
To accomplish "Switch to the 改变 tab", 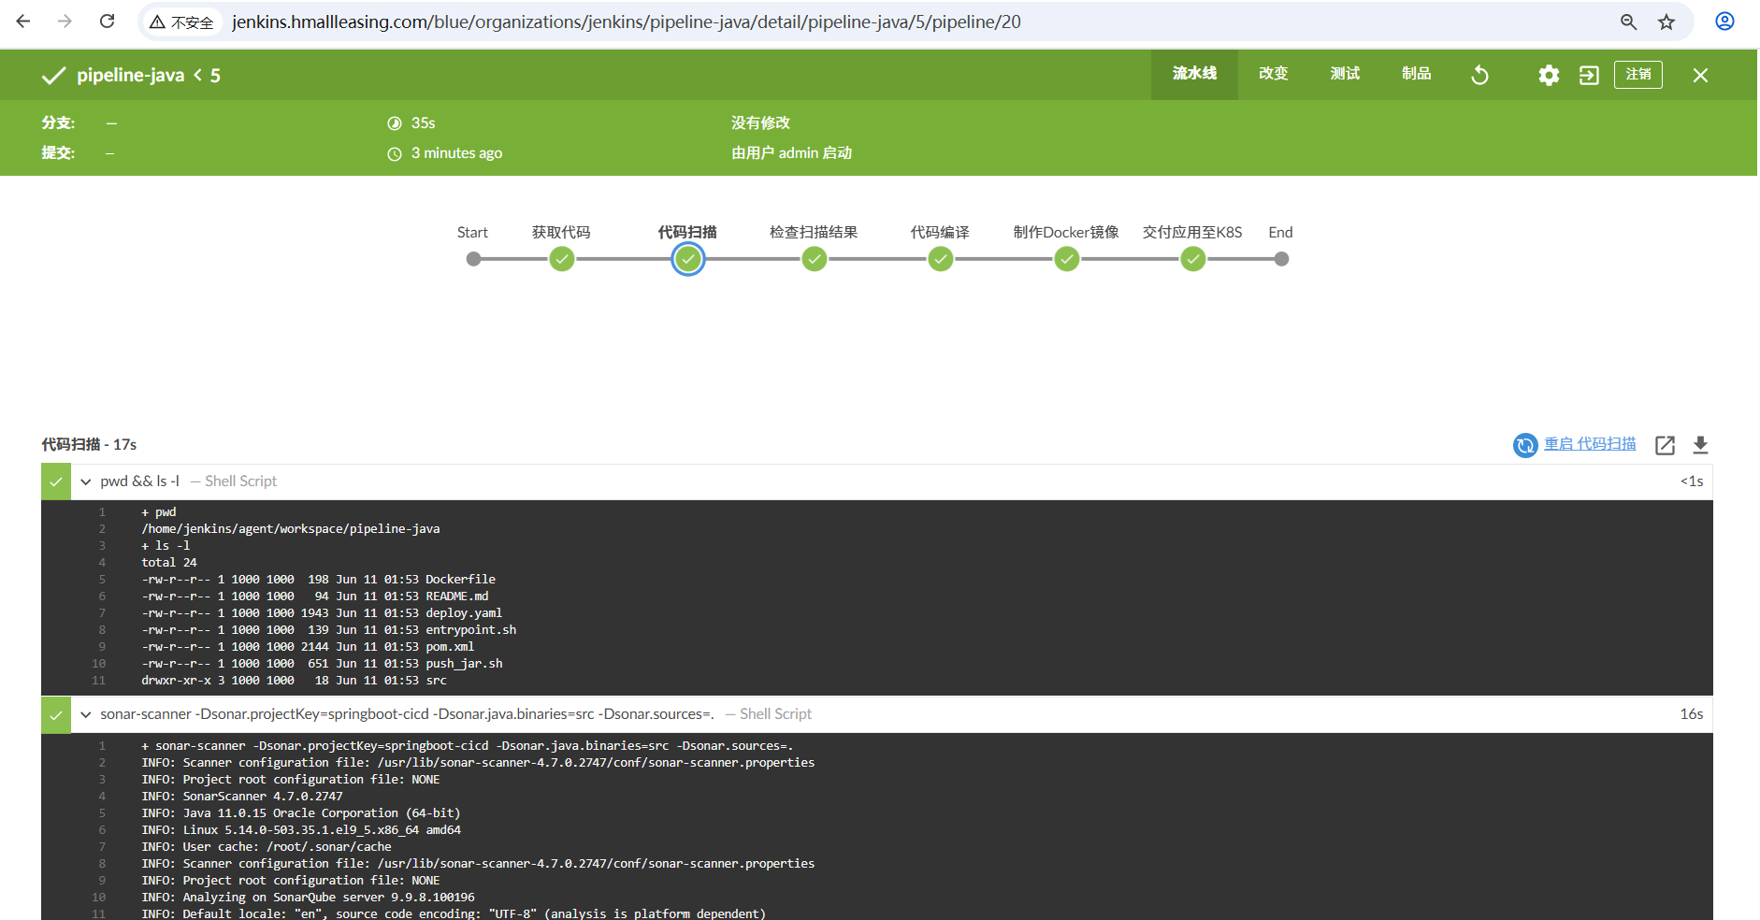I will click(x=1273, y=74).
